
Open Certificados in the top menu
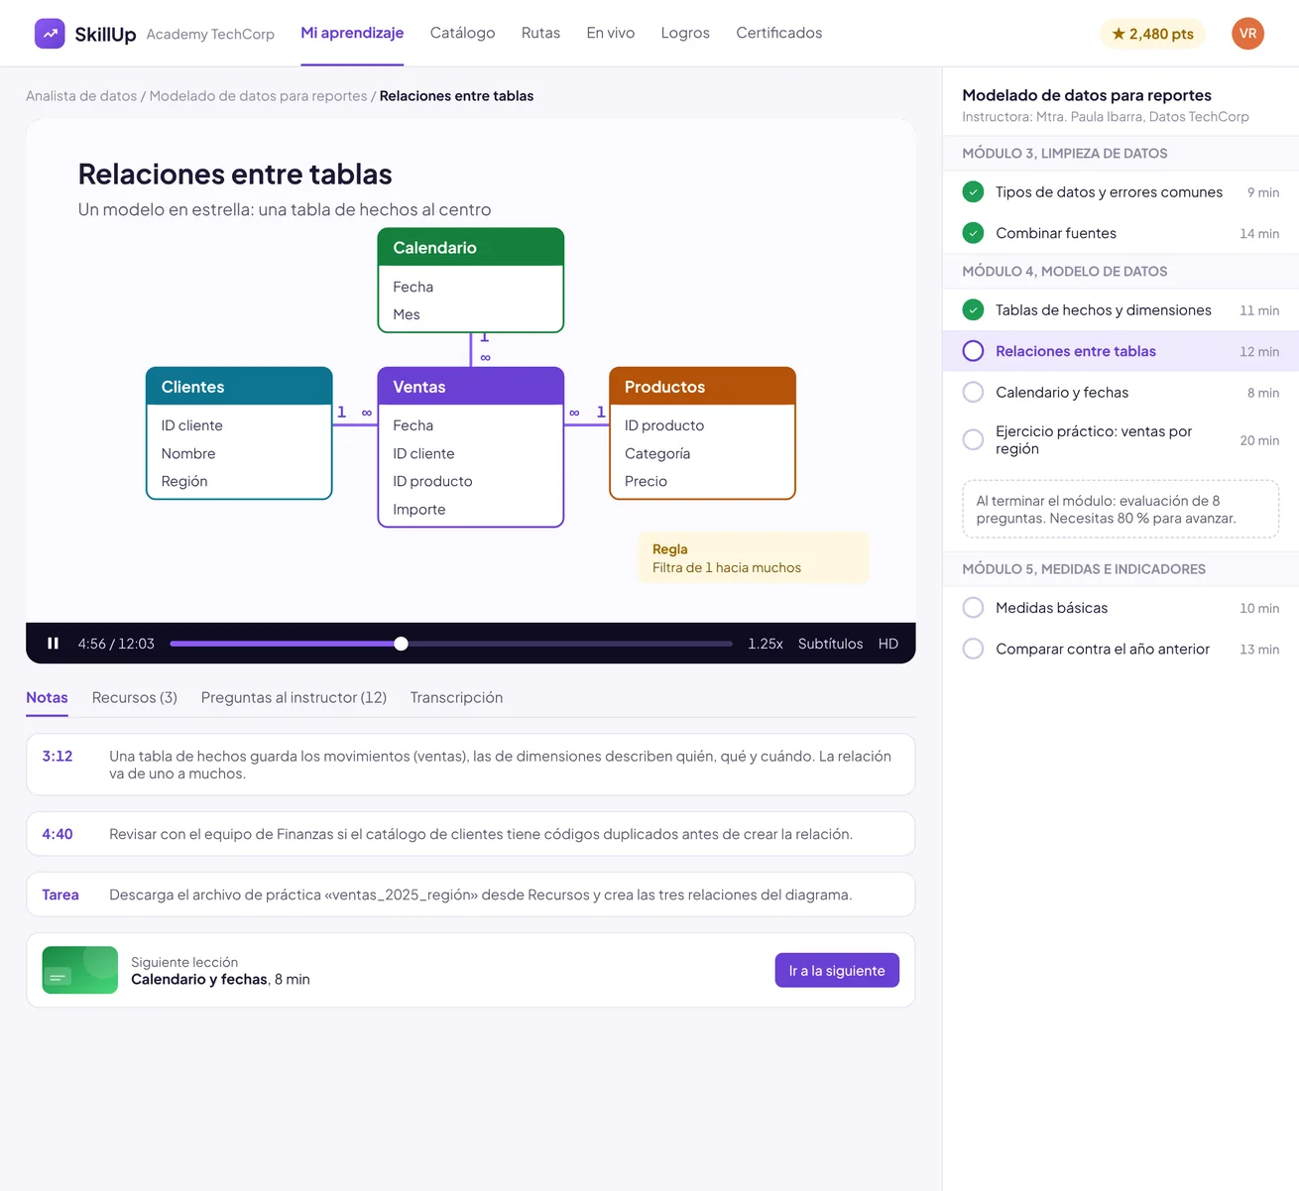click(778, 33)
